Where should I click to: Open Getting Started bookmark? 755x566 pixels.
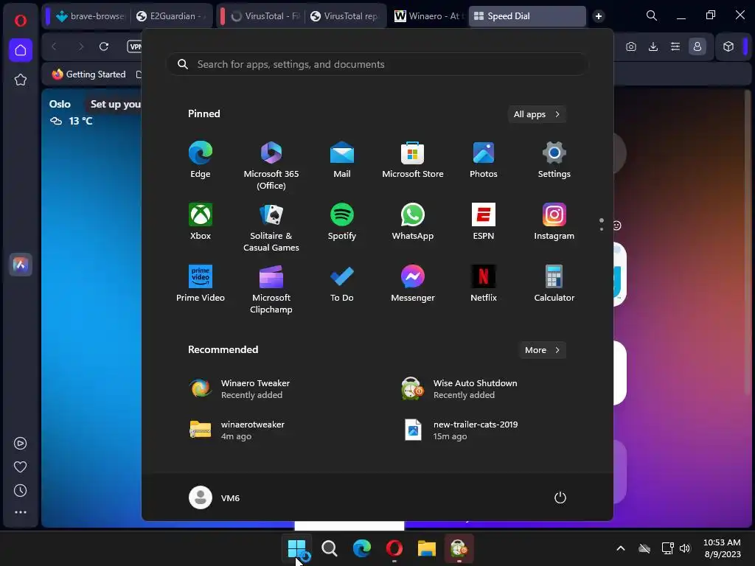tap(89, 74)
